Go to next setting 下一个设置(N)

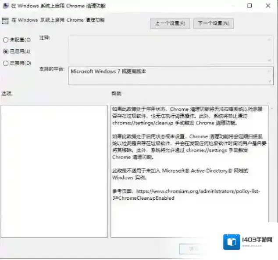[x=213, y=23]
